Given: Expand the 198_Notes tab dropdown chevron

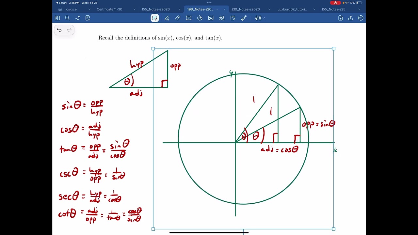Looking at the screenshot, I should click(x=217, y=9).
